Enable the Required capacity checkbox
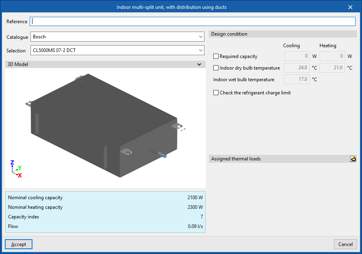This screenshot has width=362, height=254. coord(216,56)
